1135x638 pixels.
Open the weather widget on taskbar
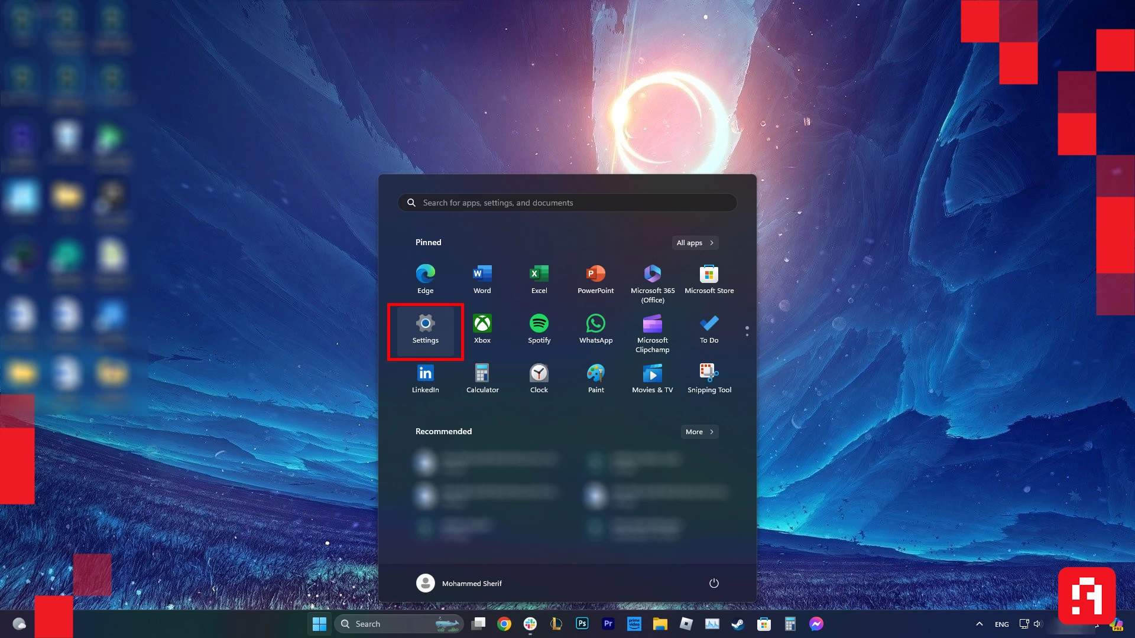click(19, 624)
